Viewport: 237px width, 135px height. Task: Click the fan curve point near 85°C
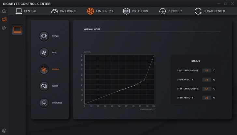[x=144, y=80]
